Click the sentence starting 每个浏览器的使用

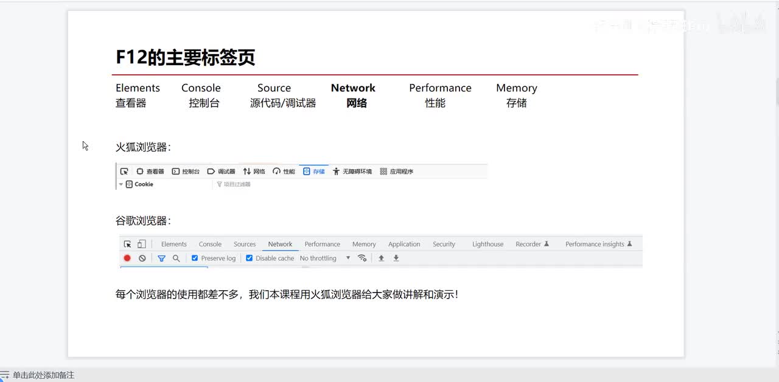(x=287, y=294)
